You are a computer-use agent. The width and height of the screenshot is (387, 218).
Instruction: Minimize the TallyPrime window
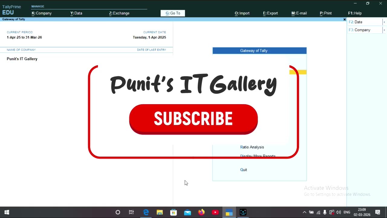355,3
